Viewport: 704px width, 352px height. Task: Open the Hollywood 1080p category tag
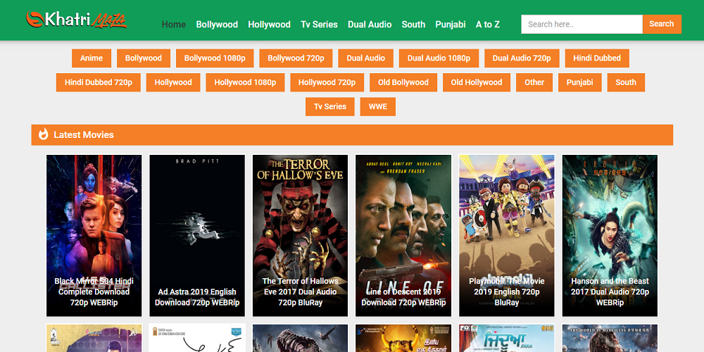245,82
